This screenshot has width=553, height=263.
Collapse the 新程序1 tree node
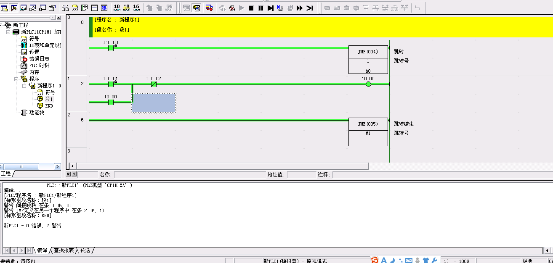[24, 86]
